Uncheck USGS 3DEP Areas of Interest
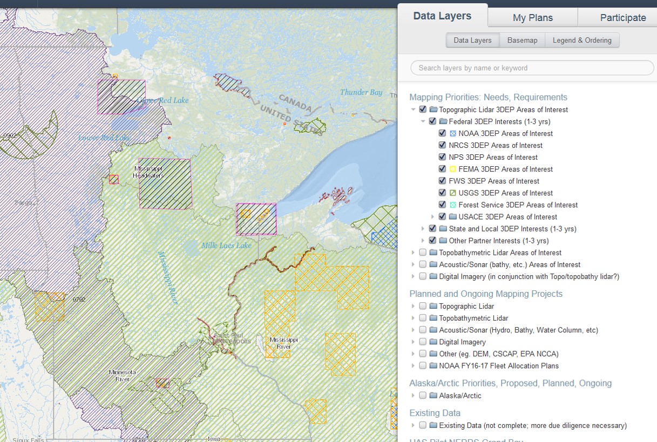Image resolution: width=657 pixels, height=442 pixels. pos(442,193)
